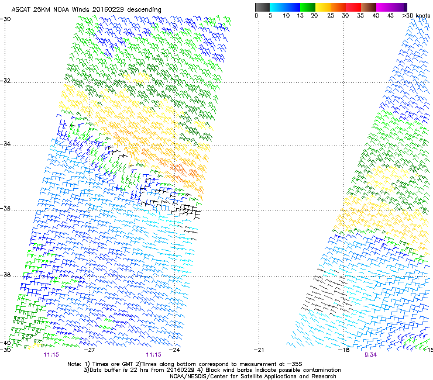The width and height of the screenshot is (433, 380).
Task: Click the -27 longitude axis label
Action: tap(90, 350)
